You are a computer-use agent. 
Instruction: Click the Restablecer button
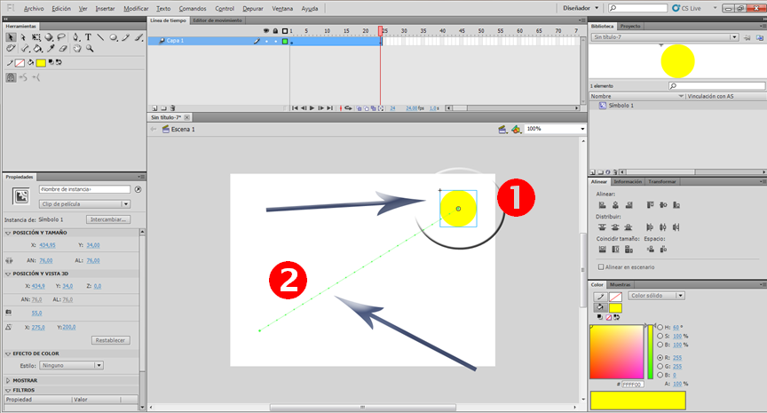pos(111,340)
